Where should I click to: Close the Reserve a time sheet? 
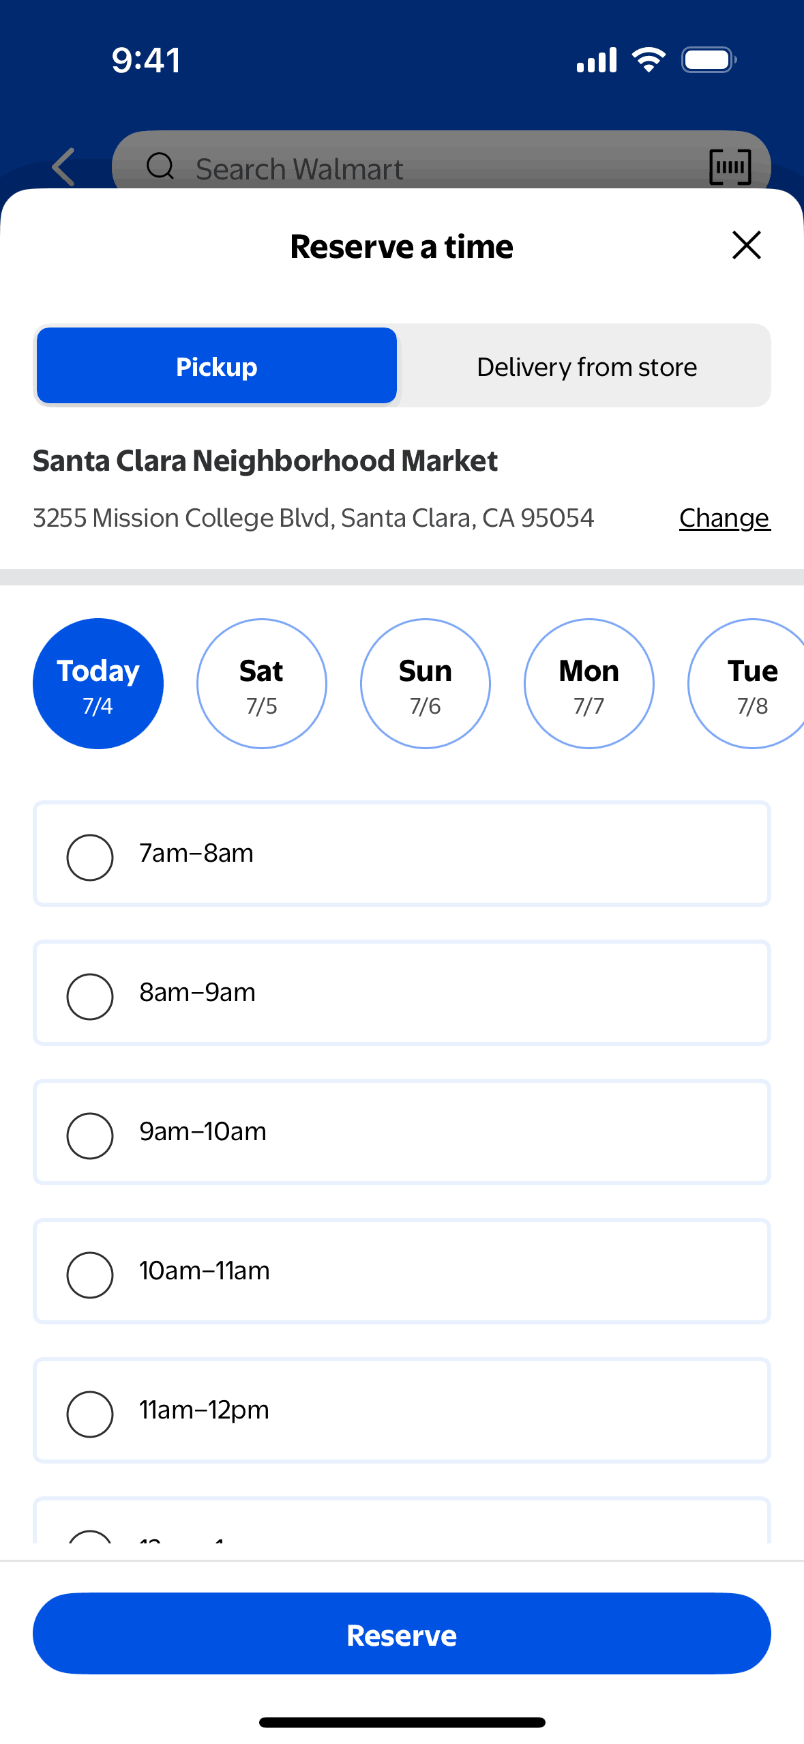[x=746, y=245]
